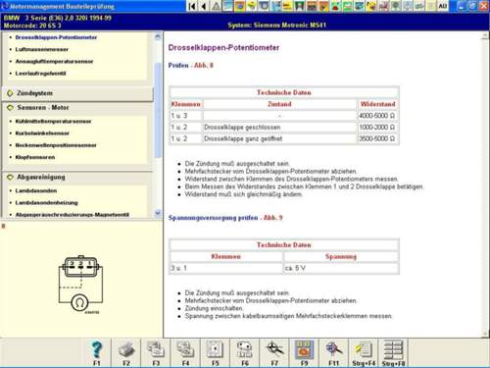490x368 pixels.
Task: Click the F7 pliers tool icon
Action: (274, 350)
